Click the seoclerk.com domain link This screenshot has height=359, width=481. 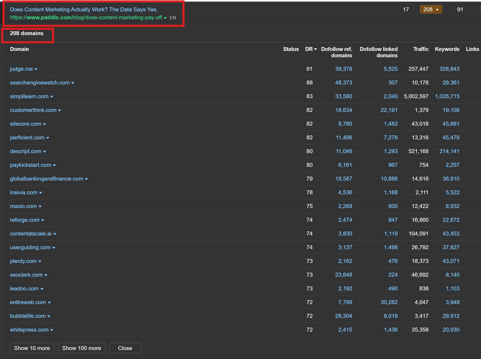tap(26, 275)
